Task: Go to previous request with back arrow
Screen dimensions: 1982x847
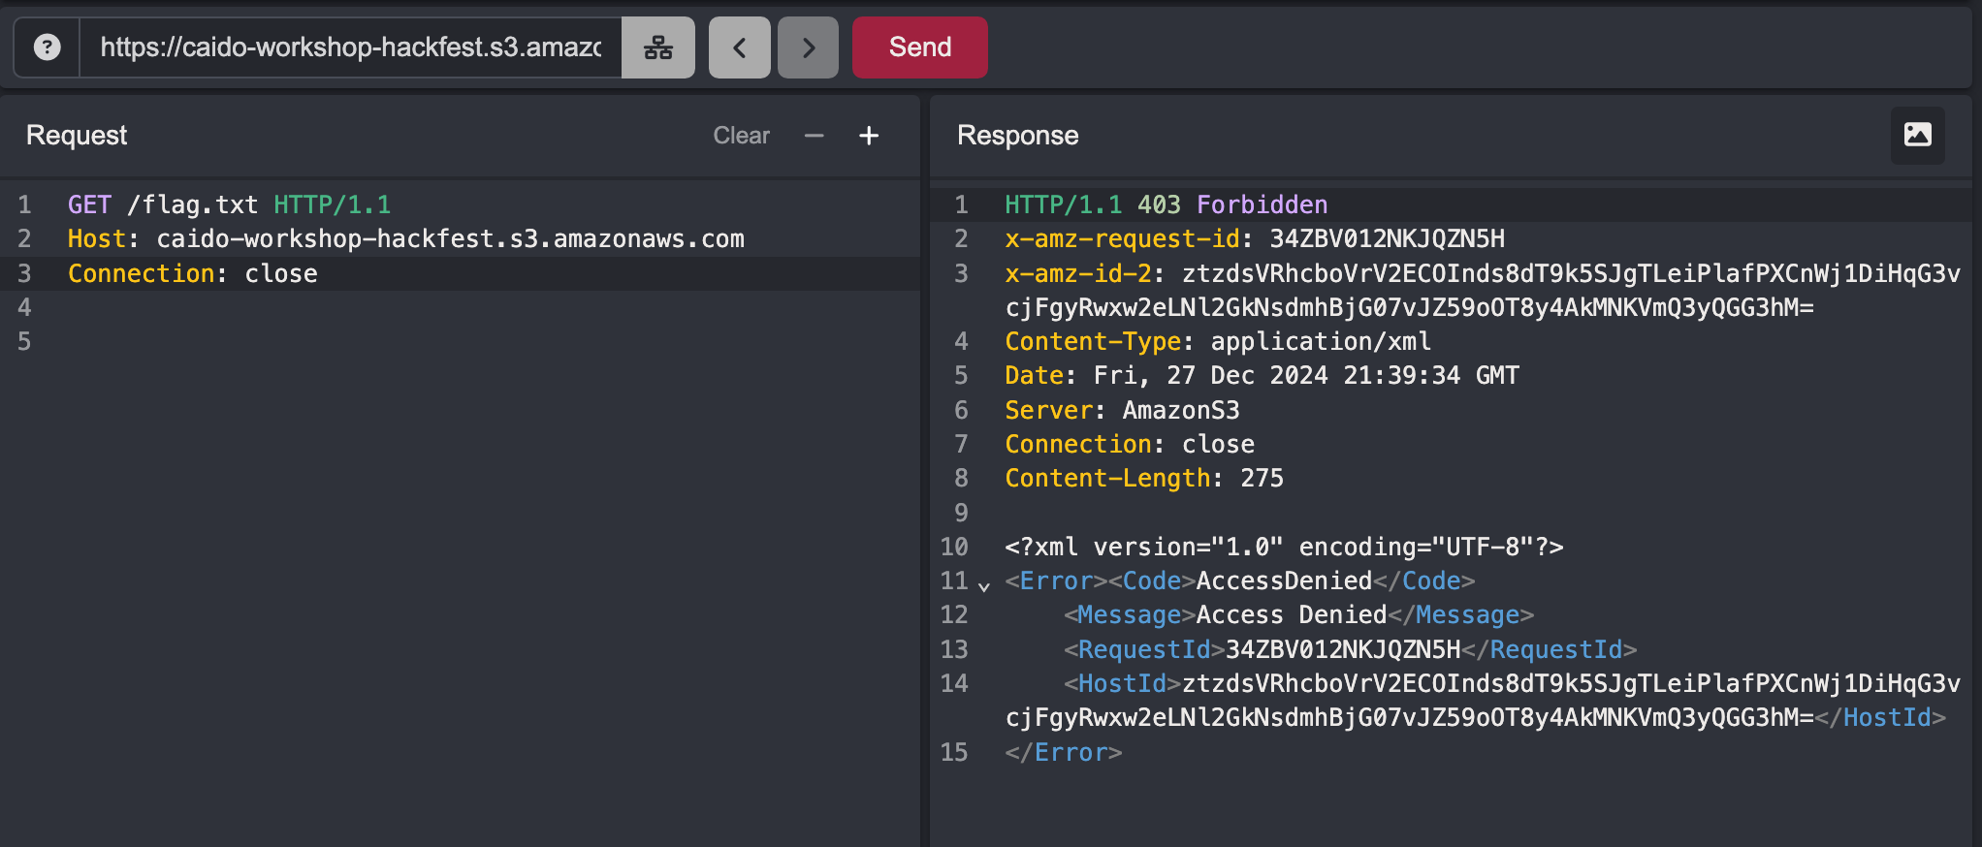Action: [x=739, y=47]
